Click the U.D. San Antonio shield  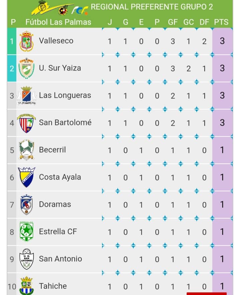coord(27,259)
